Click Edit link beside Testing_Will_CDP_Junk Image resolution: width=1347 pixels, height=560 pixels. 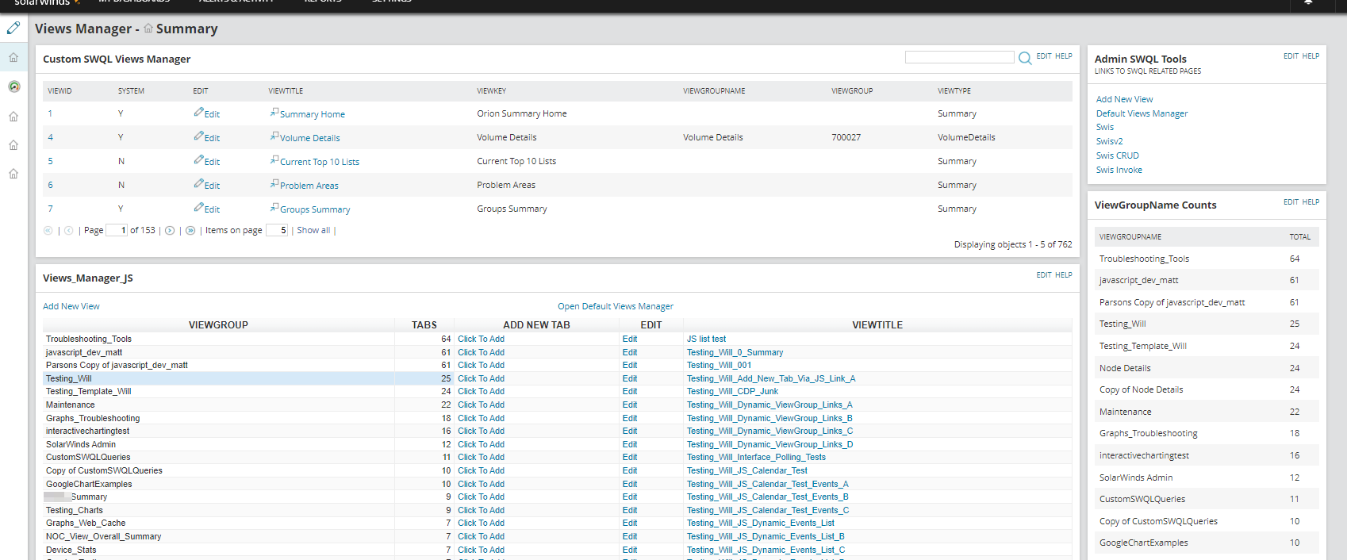coord(630,391)
